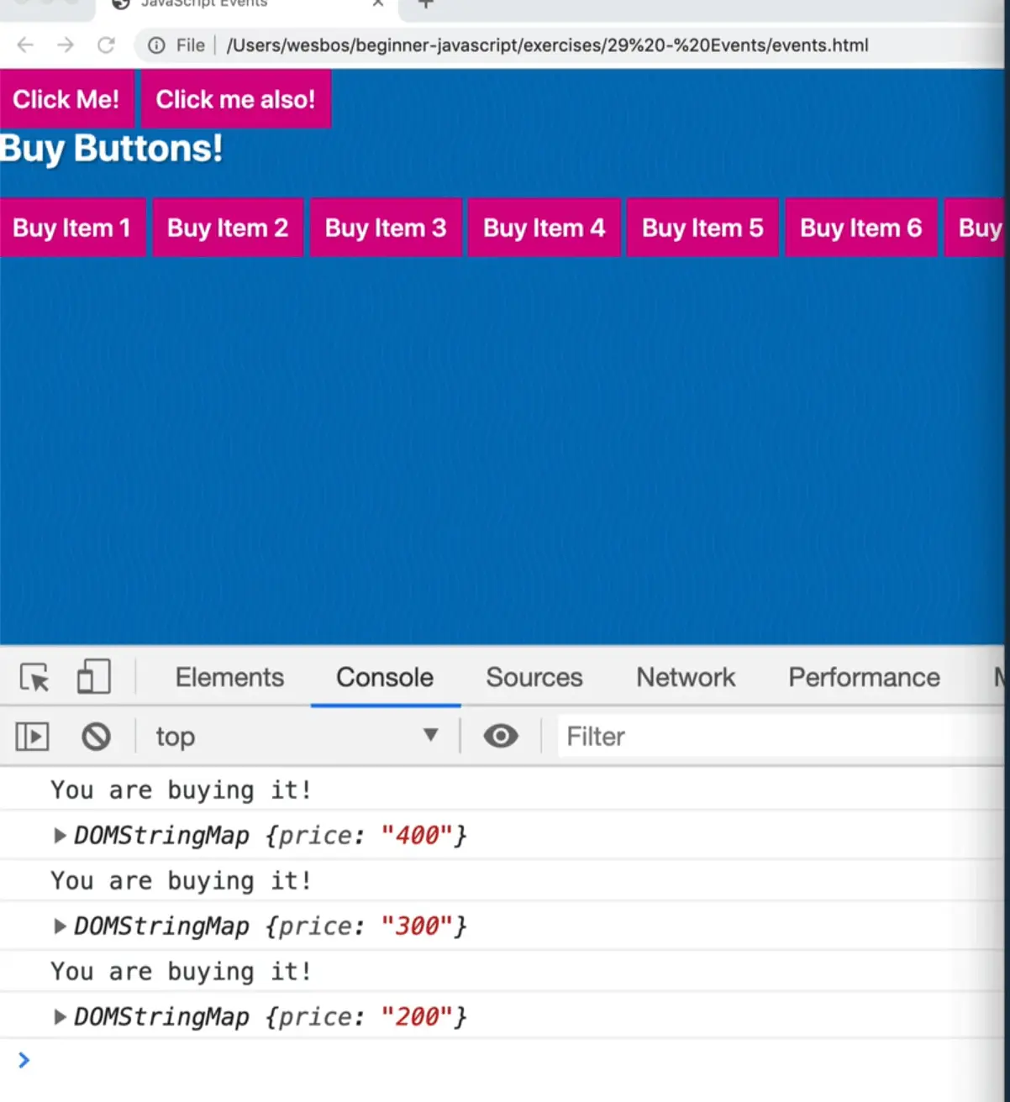This screenshot has width=1010, height=1102.
Task: Open the Sources tab
Action: click(534, 677)
